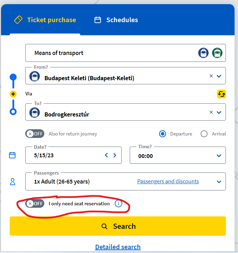Image resolution: width=238 pixels, height=253 pixels.
Task: Expand the From station dropdown
Action: click(x=219, y=76)
